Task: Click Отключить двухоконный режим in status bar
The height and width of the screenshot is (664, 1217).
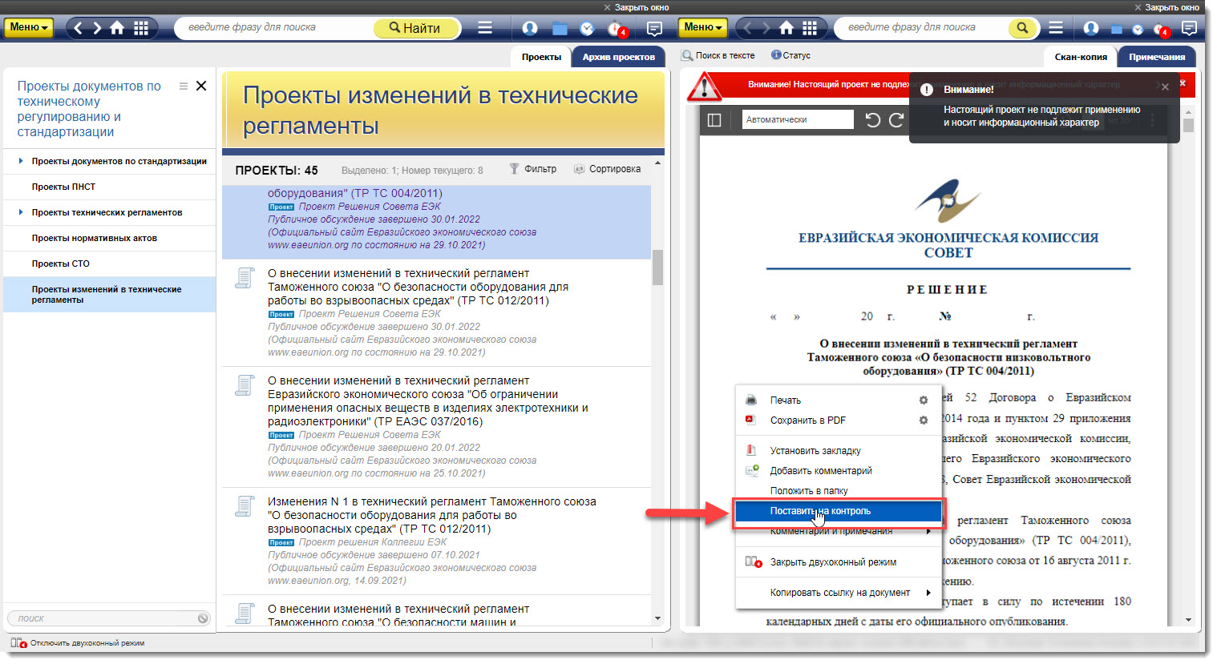Action: coord(78,643)
